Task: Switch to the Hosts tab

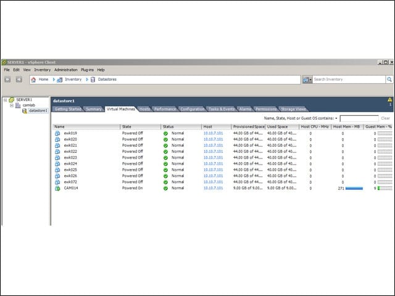Action: (144, 109)
